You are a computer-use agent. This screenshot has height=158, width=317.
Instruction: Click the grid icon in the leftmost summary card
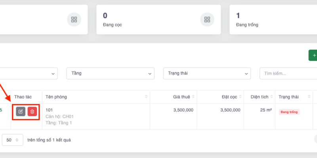pos(74,19)
